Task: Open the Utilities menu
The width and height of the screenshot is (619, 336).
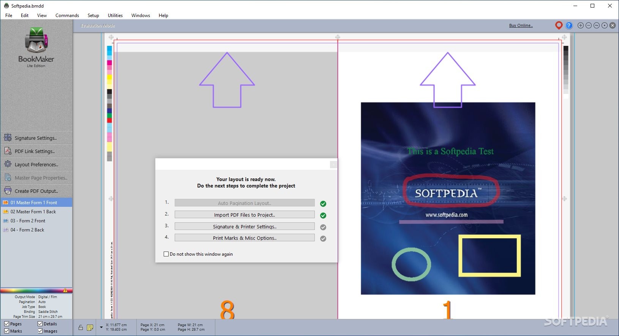Action: [x=115, y=16]
